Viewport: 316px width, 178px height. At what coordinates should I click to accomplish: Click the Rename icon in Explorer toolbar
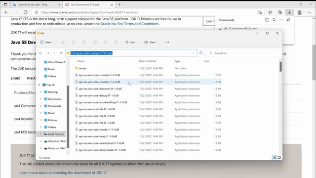click(94, 42)
